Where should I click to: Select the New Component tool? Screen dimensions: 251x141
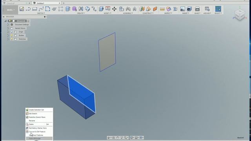[x=122, y=9]
